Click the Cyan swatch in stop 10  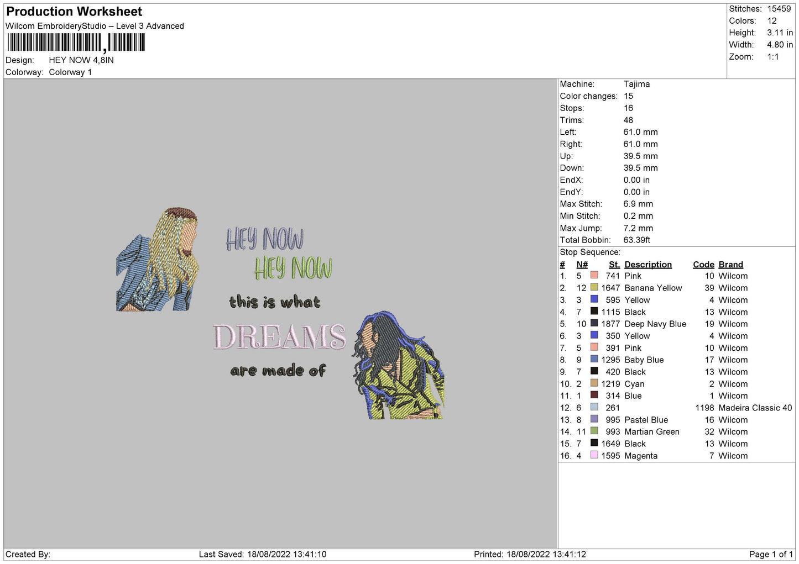[x=594, y=383]
